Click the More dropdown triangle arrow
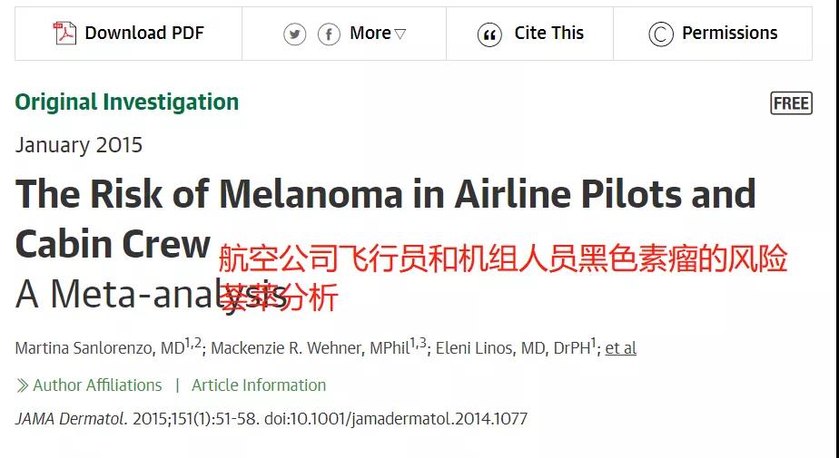The image size is (839, 458). point(400,34)
